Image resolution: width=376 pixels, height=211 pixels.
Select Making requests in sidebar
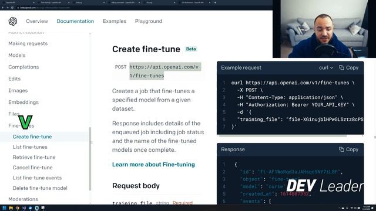[x=28, y=43]
